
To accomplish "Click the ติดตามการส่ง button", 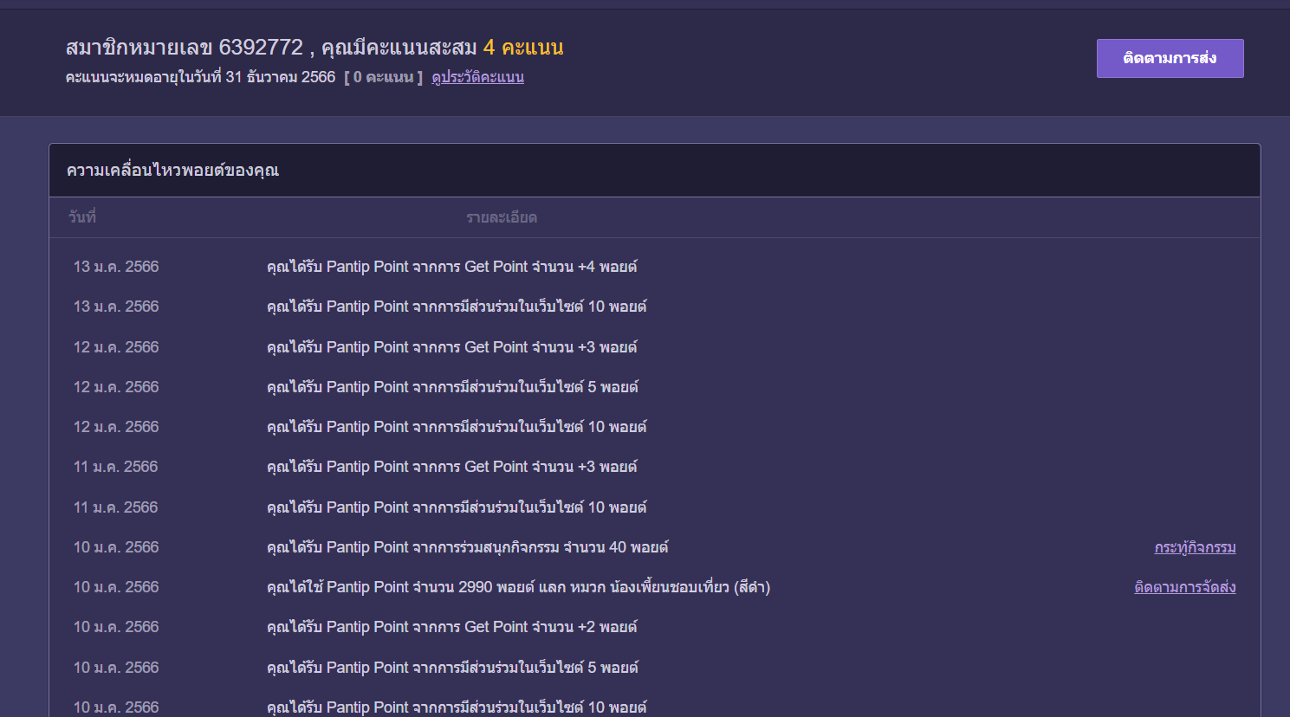I will (x=1170, y=58).
